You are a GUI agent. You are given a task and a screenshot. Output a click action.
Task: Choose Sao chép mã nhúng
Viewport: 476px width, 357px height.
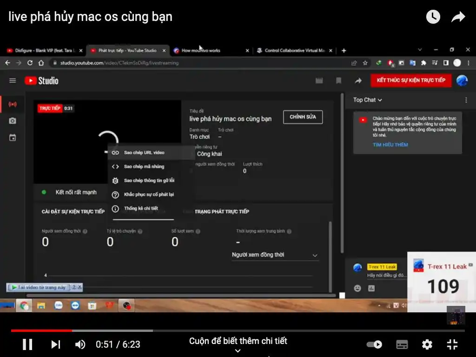coord(151,167)
